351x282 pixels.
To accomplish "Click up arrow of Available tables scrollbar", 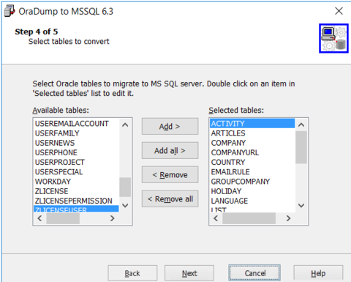I will click(x=125, y=125).
